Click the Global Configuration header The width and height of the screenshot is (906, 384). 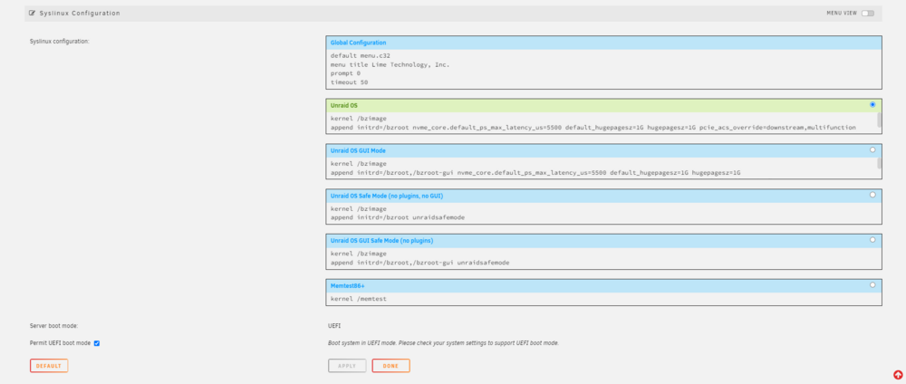coord(603,43)
